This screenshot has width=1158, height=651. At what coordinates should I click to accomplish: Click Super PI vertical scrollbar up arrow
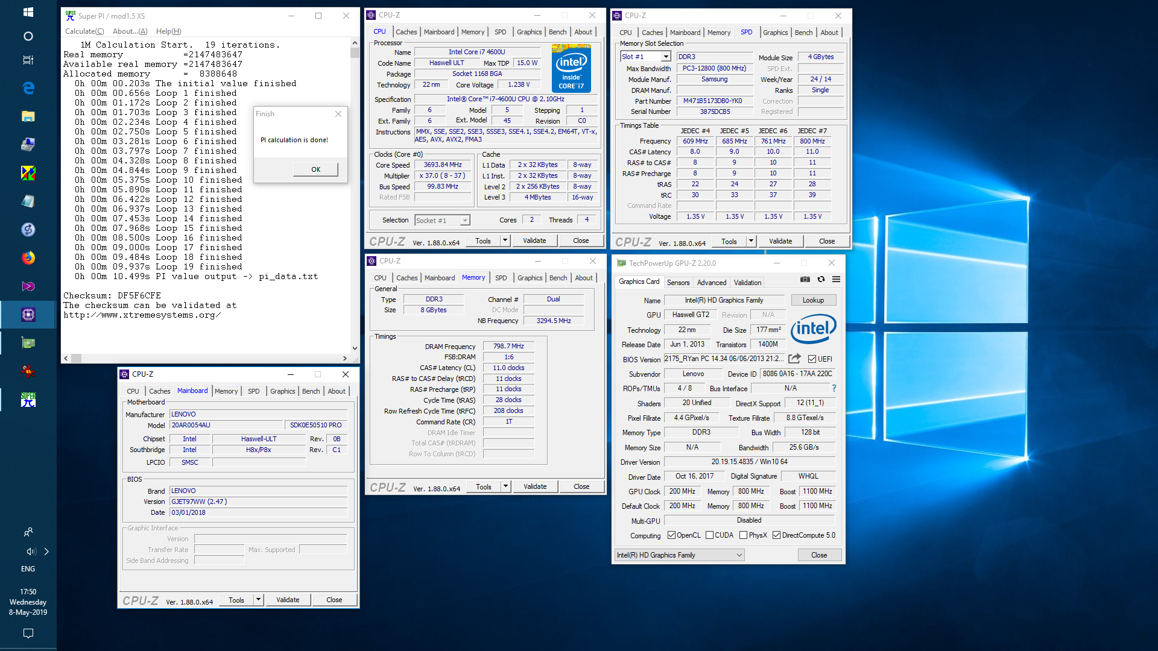coord(355,43)
